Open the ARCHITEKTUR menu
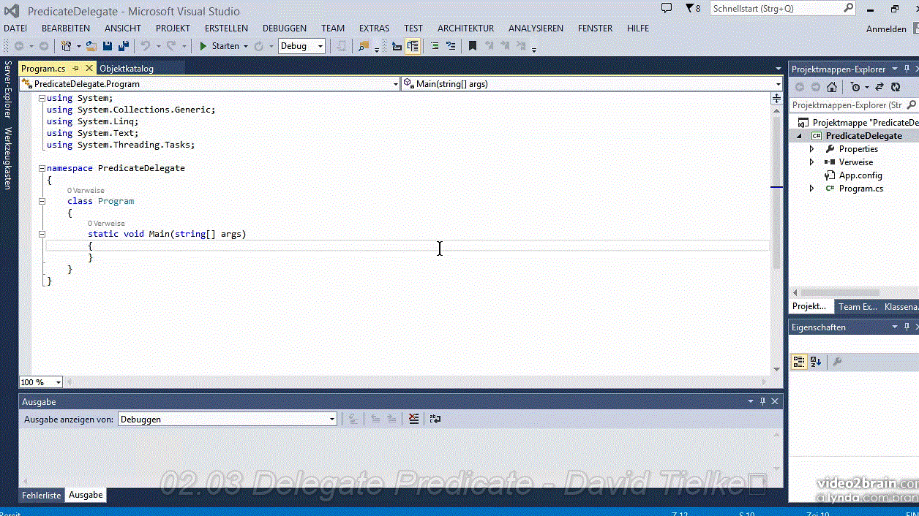This screenshot has width=919, height=516. pos(466,29)
